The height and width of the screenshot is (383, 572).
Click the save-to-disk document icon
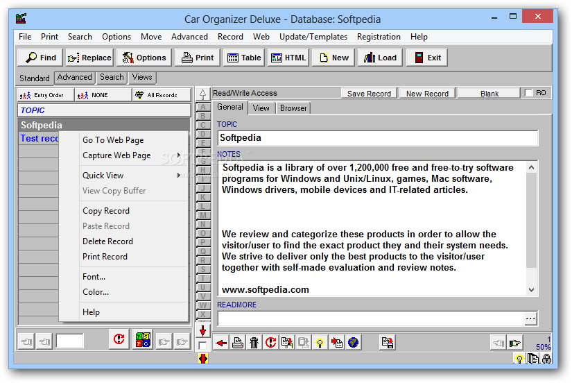(x=387, y=343)
